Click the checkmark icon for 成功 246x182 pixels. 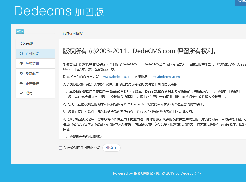[21, 93]
